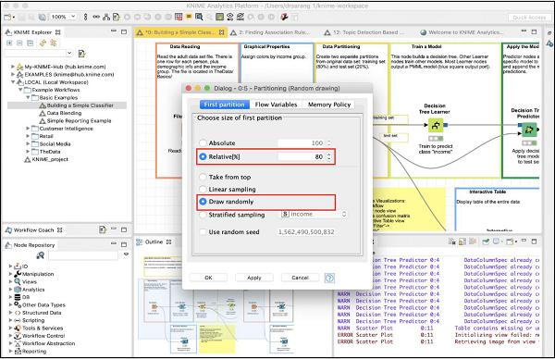Click the green grid settings toolbar icon
This screenshot has width=555, height=359.
pyautogui.click(x=219, y=17)
